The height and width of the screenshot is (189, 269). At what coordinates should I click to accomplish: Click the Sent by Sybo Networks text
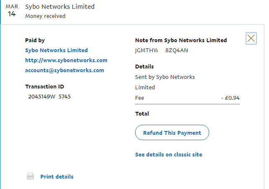coord(165,77)
